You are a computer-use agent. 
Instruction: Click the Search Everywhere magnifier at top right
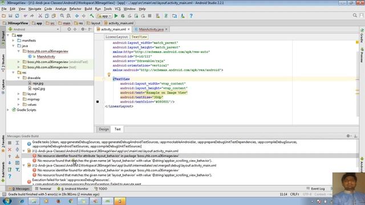point(355,15)
